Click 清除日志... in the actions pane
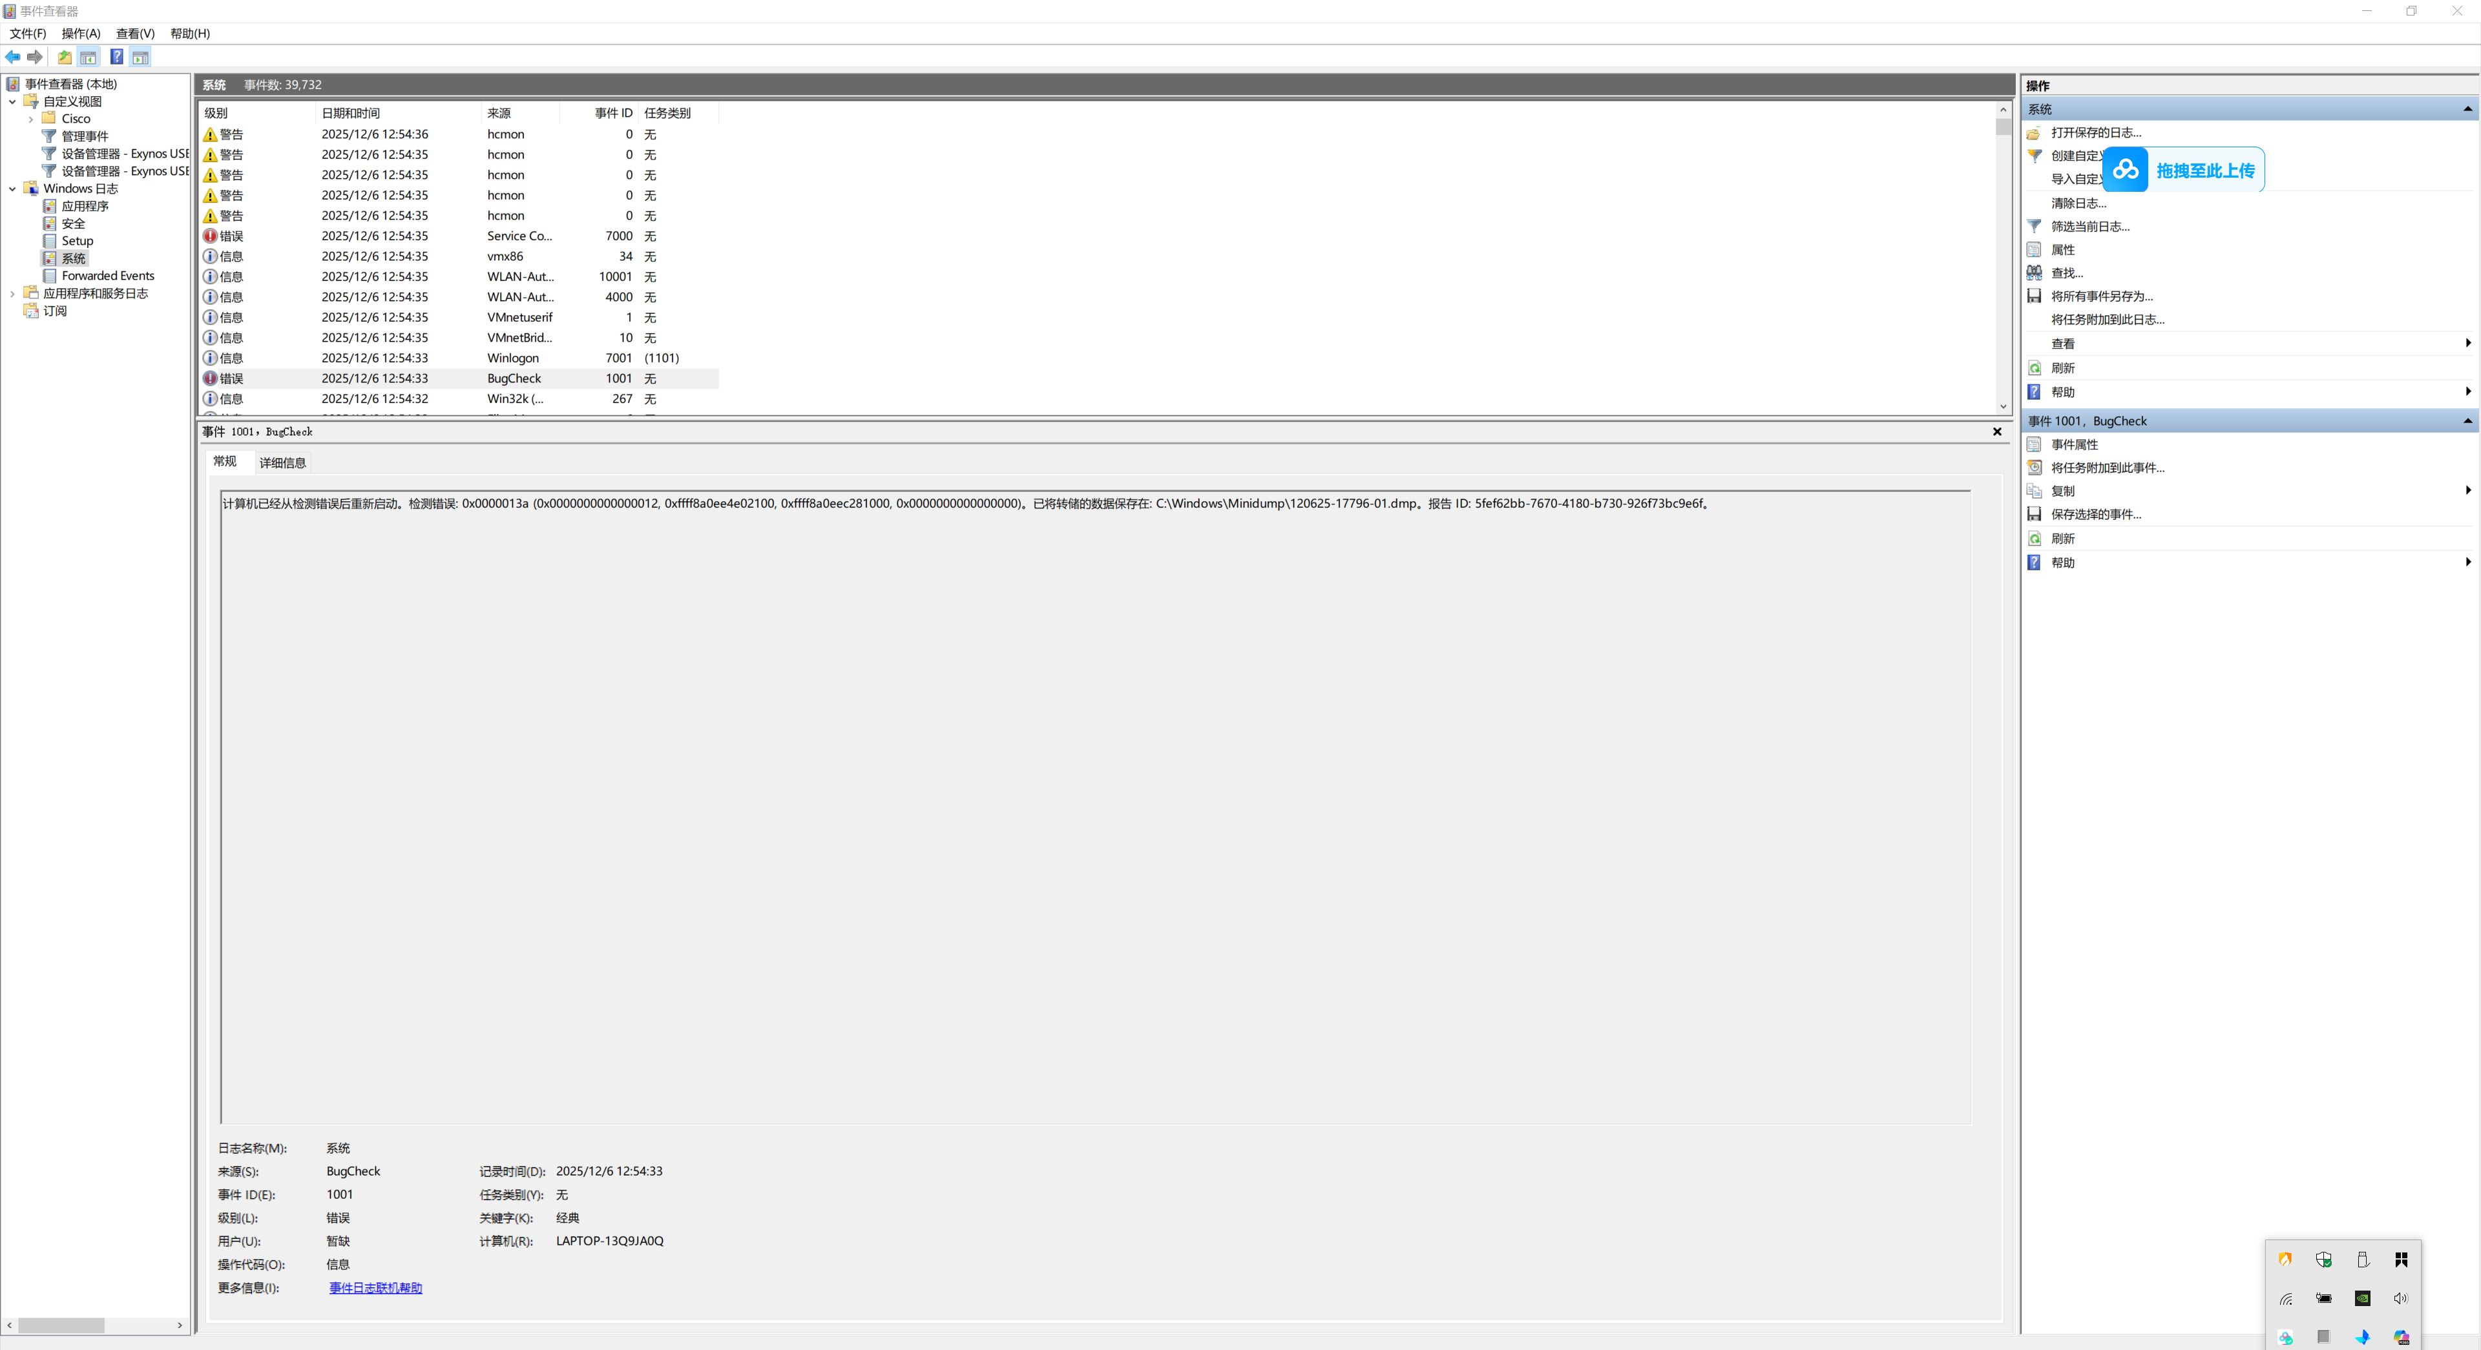The width and height of the screenshot is (2481, 1350). pos(2078,203)
